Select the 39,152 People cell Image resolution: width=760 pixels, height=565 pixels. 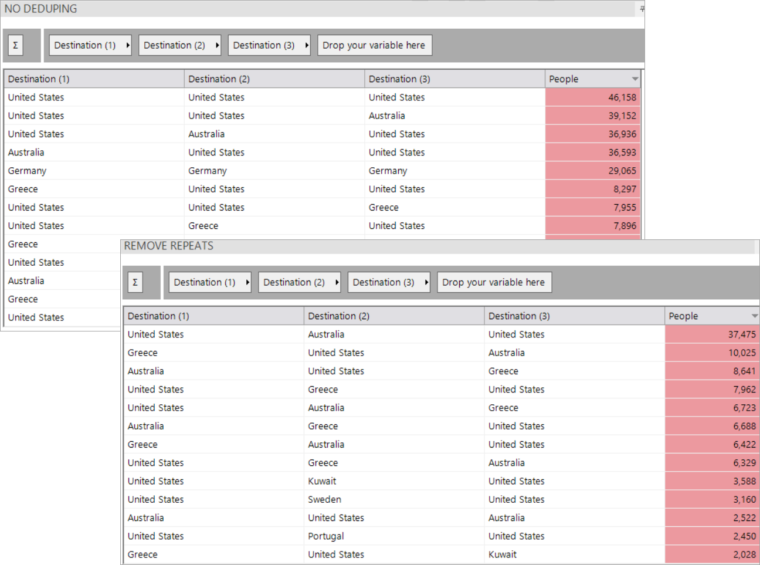[593, 116]
